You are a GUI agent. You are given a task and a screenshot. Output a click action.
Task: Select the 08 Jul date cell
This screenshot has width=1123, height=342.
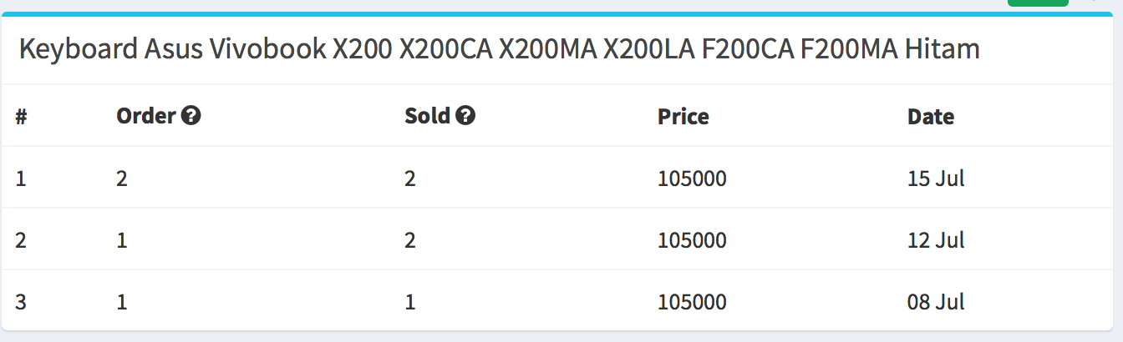[x=936, y=301]
